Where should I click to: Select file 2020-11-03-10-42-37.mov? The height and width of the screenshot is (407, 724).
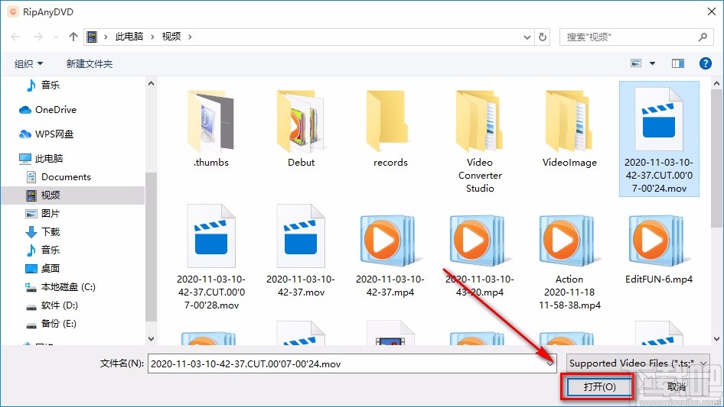[x=301, y=250]
